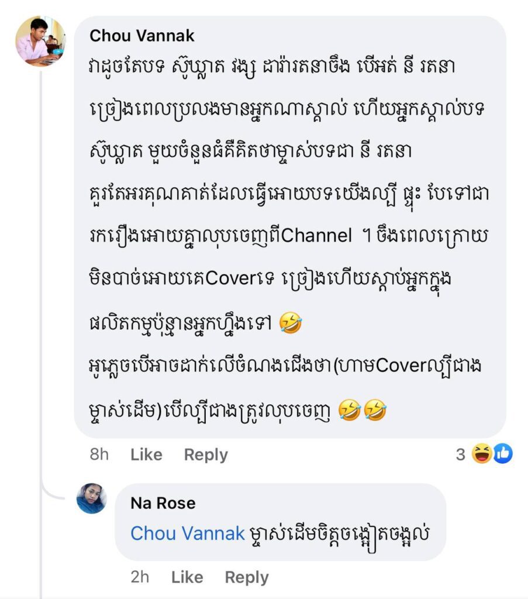Reply to Chou Vannak's comment
Image resolution: width=528 pixels, height=599 pixels.
[x=206, y=455]
